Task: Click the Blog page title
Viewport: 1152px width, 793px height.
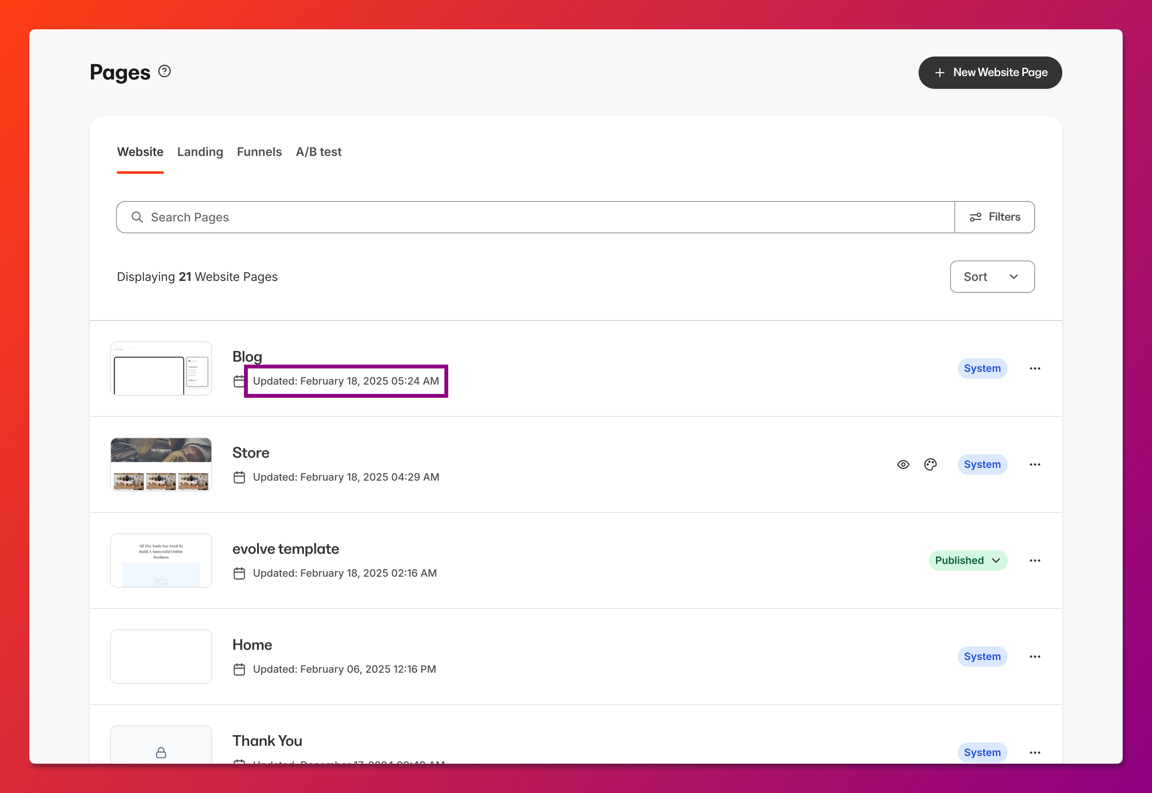Action: click(247, 356)
